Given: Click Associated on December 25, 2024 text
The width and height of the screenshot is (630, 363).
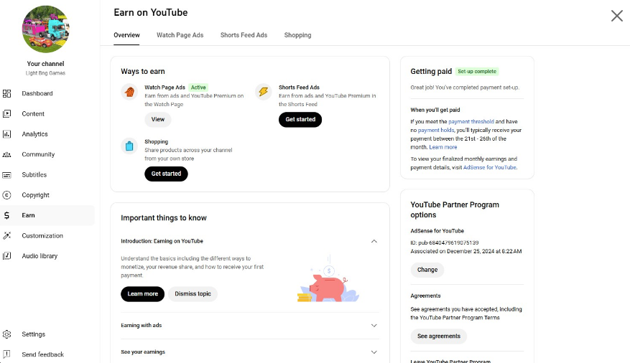Looking at the screenshot, I should [x=466, y=252].
